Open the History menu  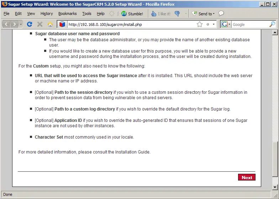click(47, 14)
